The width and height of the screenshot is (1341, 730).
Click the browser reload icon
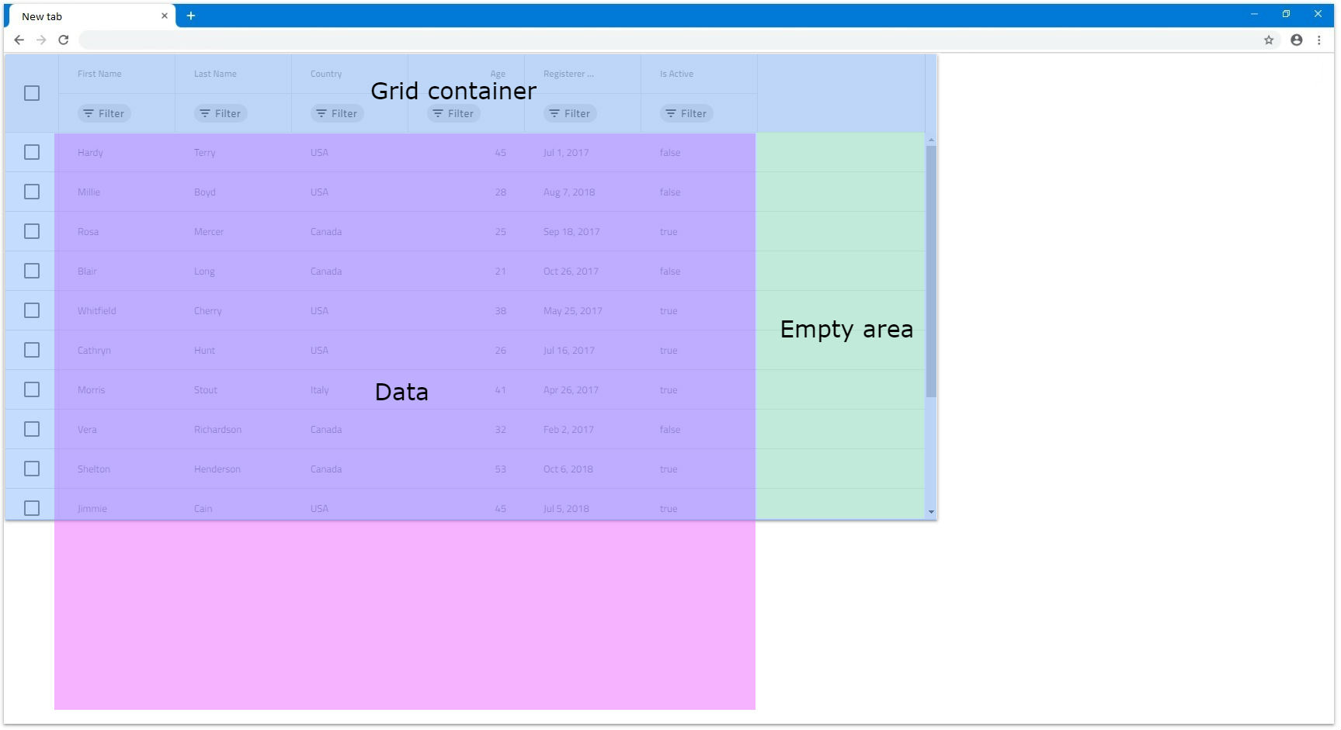pos(64,40)
